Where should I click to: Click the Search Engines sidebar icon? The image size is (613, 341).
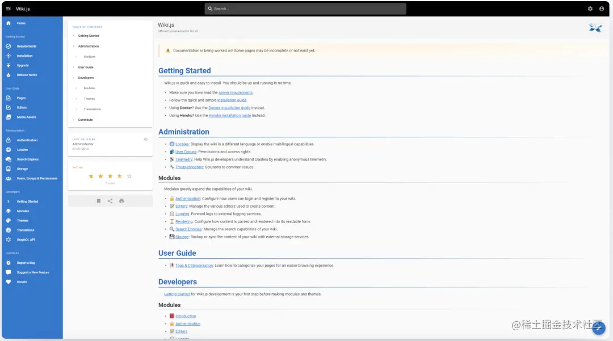(x=8, y=159)
